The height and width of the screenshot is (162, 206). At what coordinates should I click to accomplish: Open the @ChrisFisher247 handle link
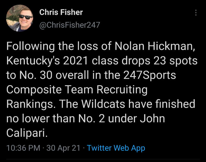[69, 25]
